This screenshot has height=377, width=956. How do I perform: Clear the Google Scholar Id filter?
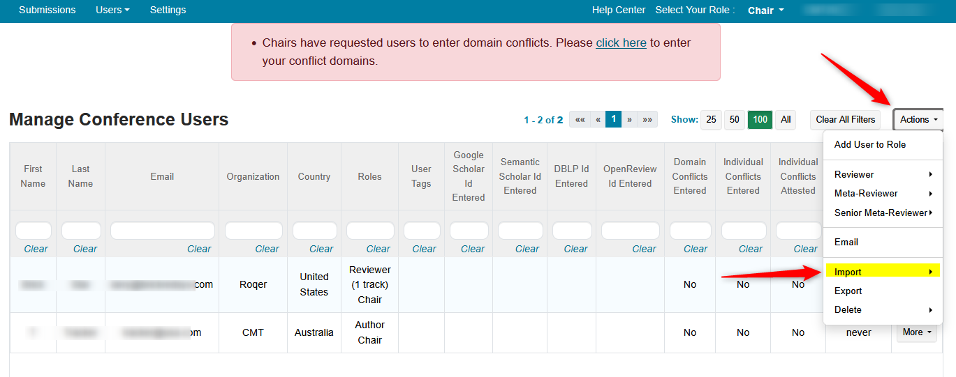[x=473, y=249]
